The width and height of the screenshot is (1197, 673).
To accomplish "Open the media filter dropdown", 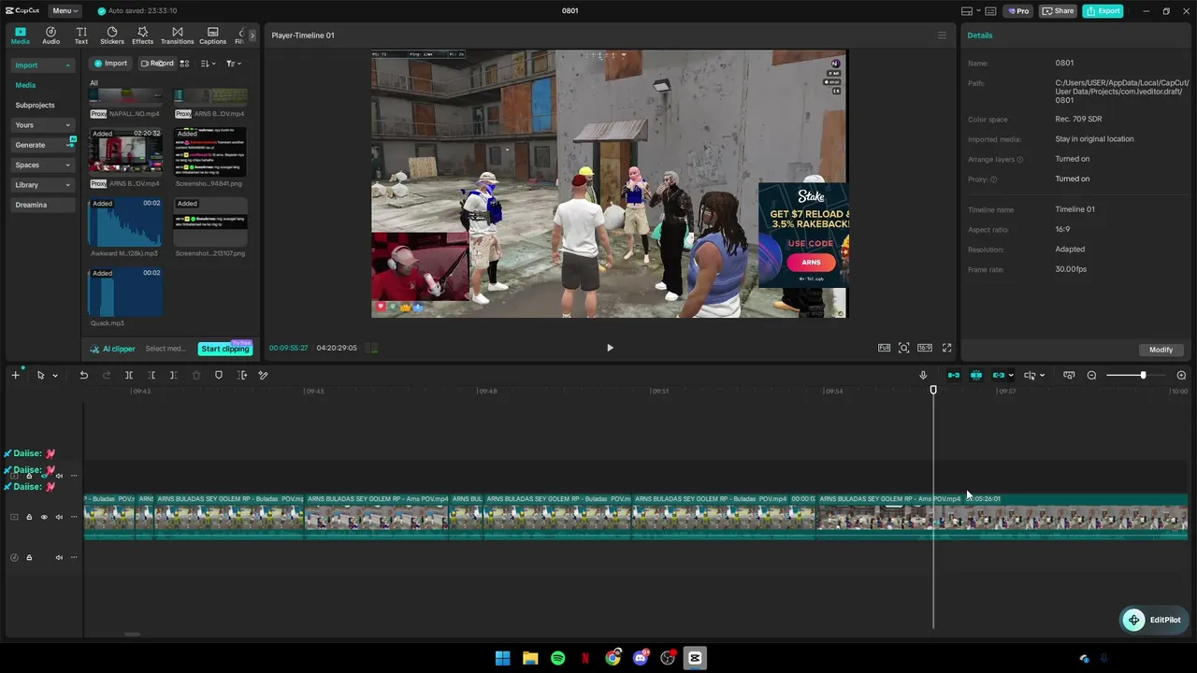I will [x=234, y=64].
